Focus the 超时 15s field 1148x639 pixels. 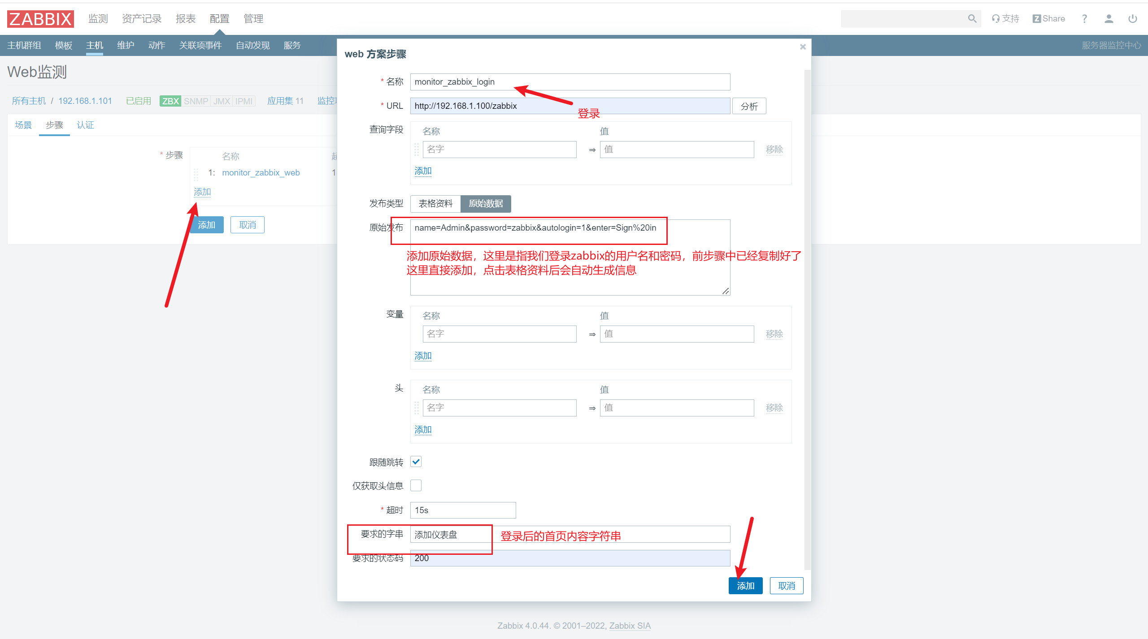tap(463, 510)
